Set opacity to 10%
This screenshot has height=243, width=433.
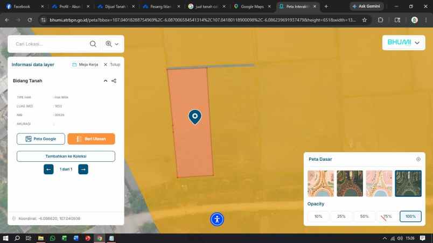tap(318, 216)
